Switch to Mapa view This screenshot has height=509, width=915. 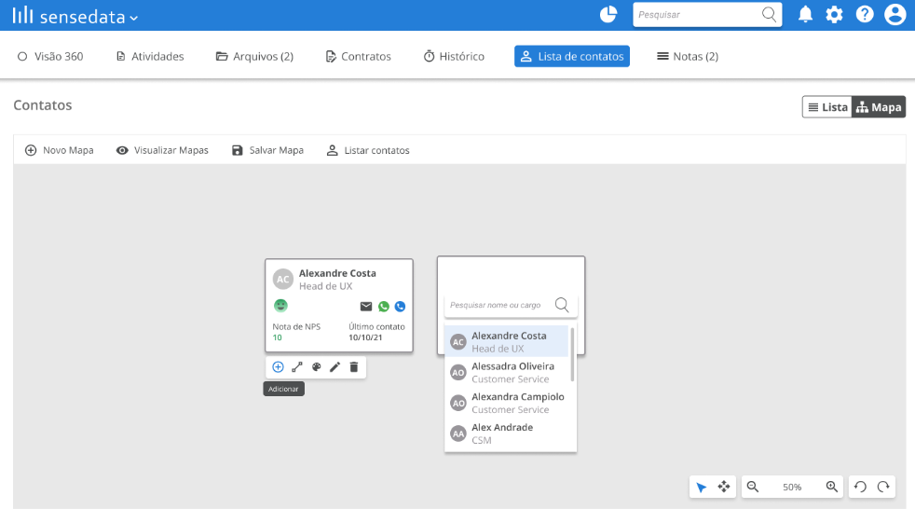coord(879,107)
